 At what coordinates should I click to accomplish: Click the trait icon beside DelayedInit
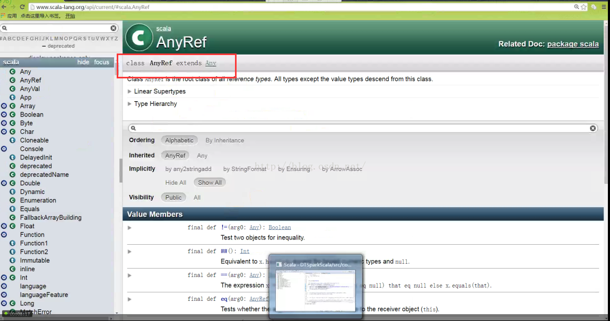coord(12,157)
